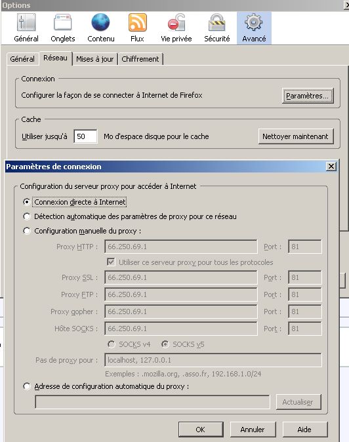Switch to the Chiffrement tab
The height and width of the screenshot is (442, 349).
coord(140,59)
